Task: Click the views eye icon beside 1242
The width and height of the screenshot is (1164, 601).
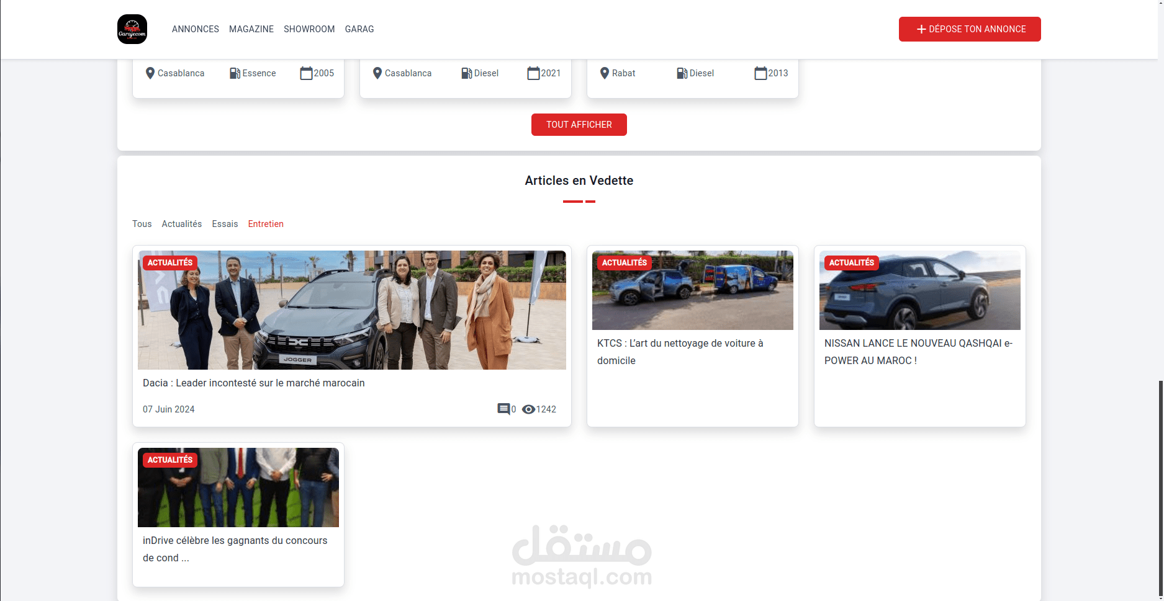Action: pos(528,409)
